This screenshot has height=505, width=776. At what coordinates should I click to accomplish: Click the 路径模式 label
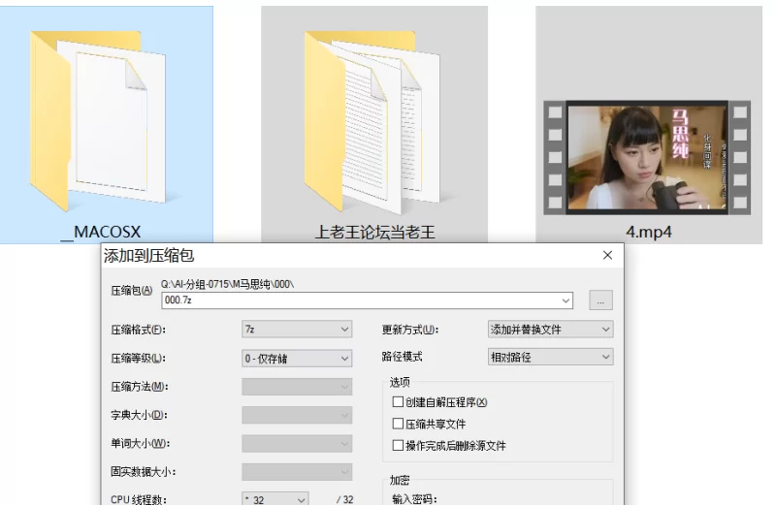coord(403,357)
